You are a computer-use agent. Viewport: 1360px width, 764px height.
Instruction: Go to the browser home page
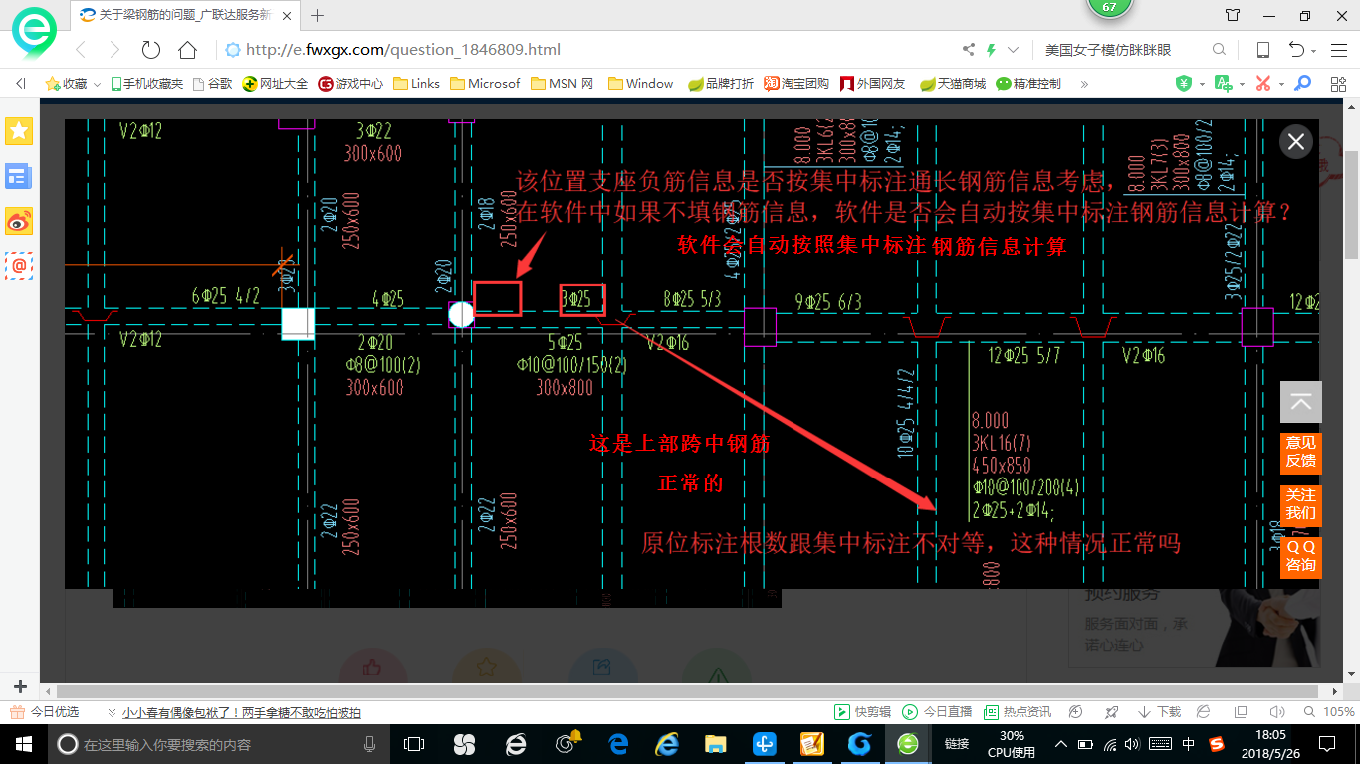click(x=187, y=50)
